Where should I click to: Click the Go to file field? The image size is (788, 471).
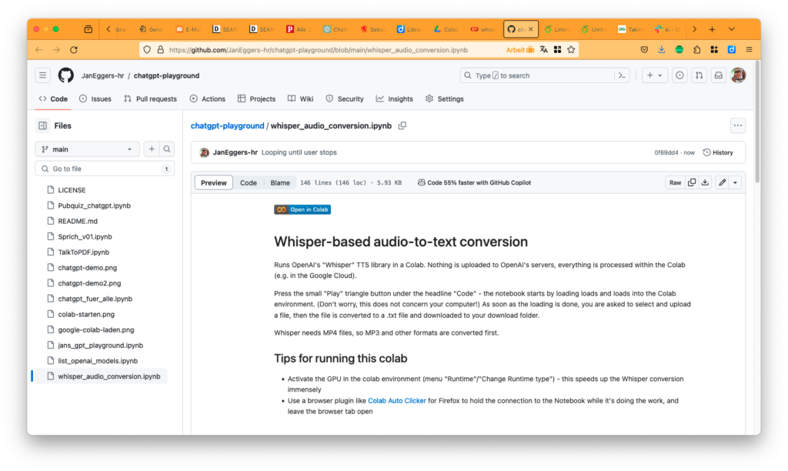(105, 169)
